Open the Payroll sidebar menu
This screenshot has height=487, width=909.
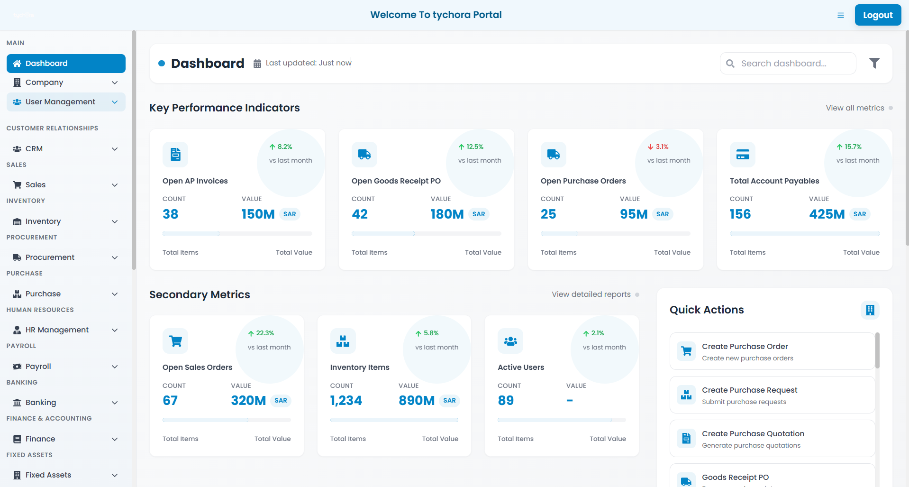tap(66, 367)
